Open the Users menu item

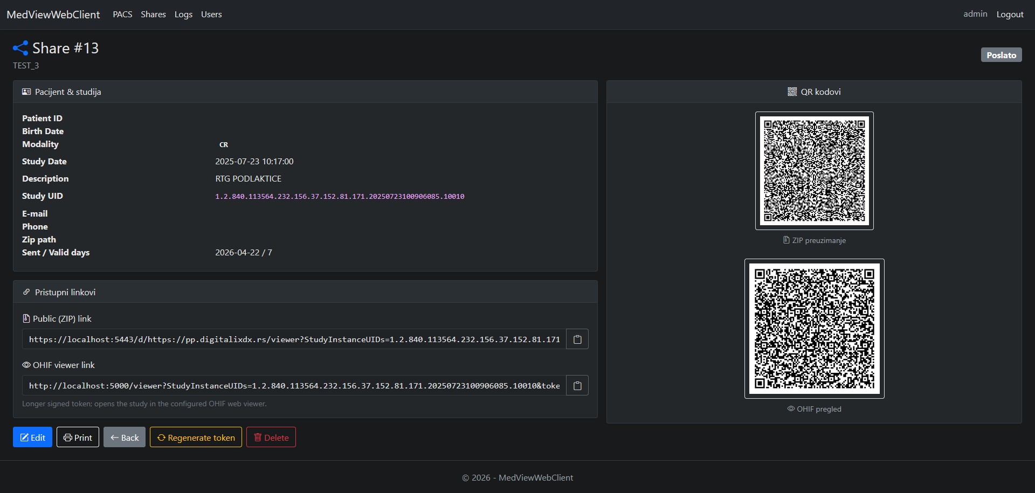[x=211, y=15]
